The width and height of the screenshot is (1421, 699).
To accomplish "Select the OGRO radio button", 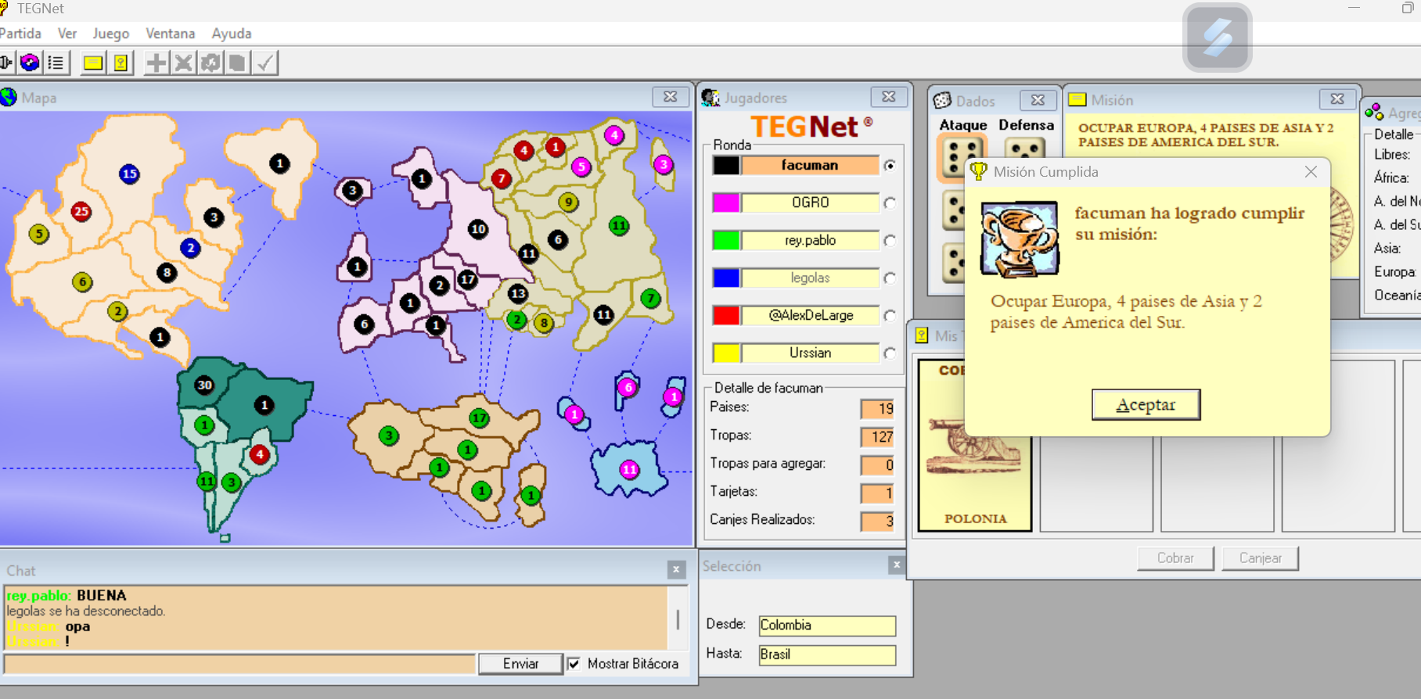I will point(890,203).
